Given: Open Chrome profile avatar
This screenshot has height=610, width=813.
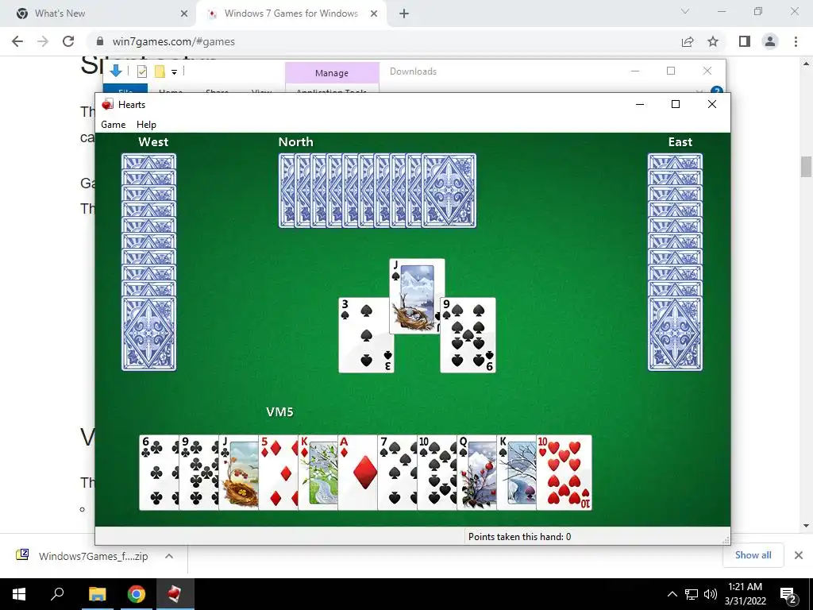Looking at the screenshot, I should [770, 41].
